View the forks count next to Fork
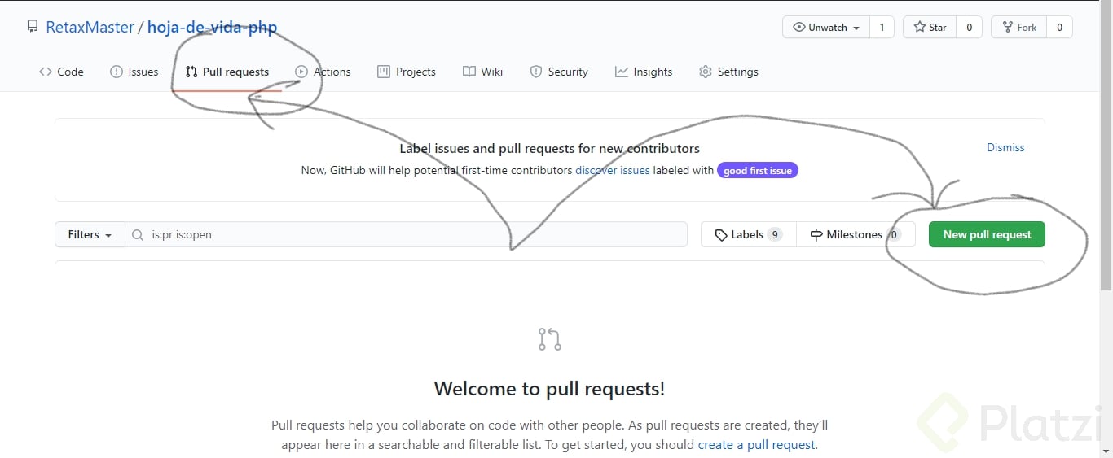The height and width of the screenshot is (458, 1113). point(1059,27)
